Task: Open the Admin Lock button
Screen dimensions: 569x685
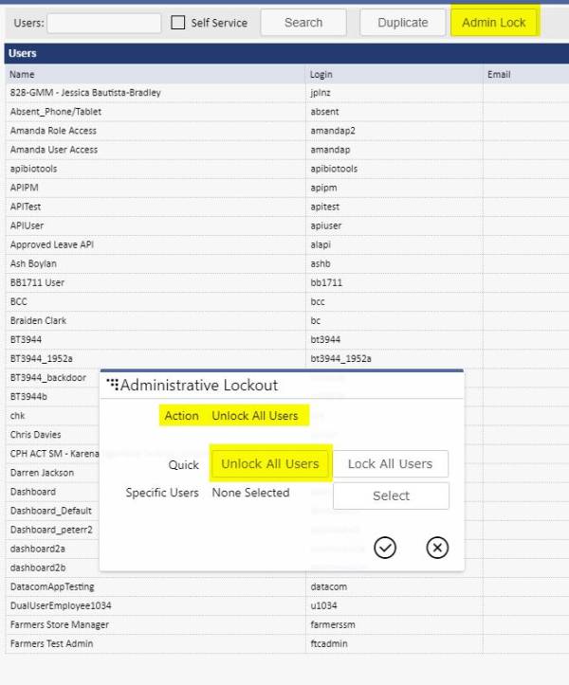Action: (494, 23)
